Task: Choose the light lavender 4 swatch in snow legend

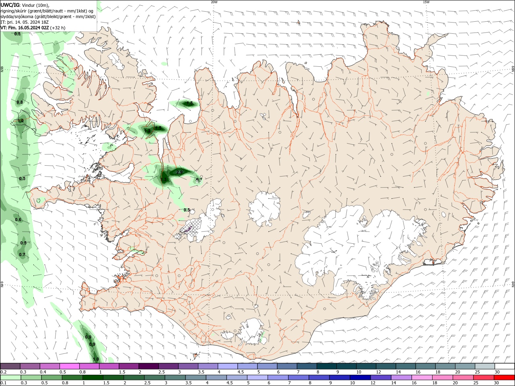Action: [x=228, y=366]
